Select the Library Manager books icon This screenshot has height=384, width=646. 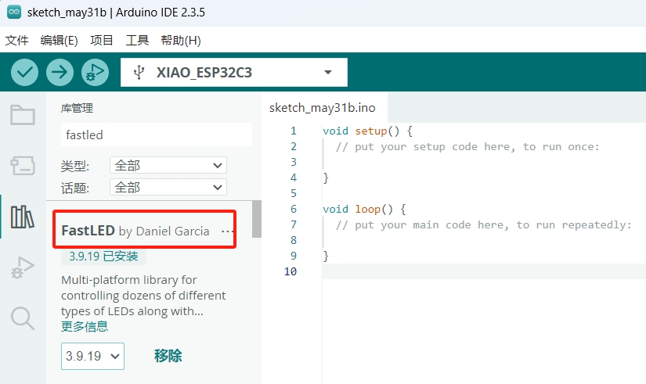23,217
